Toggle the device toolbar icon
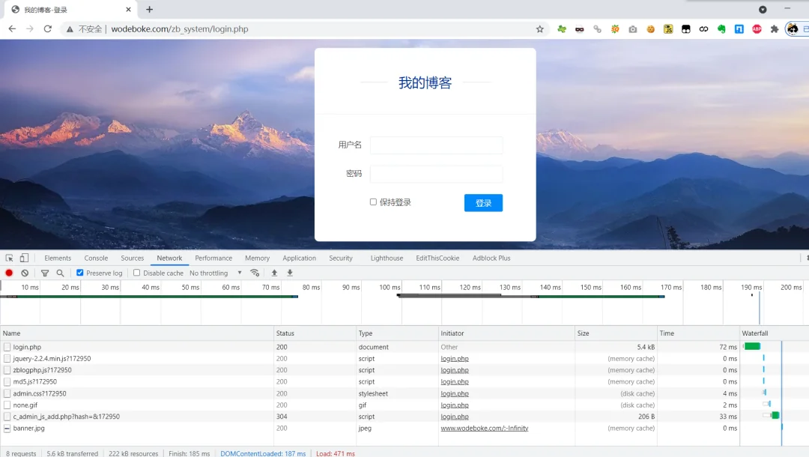This screenshot has height=457, width=809. 24,258
